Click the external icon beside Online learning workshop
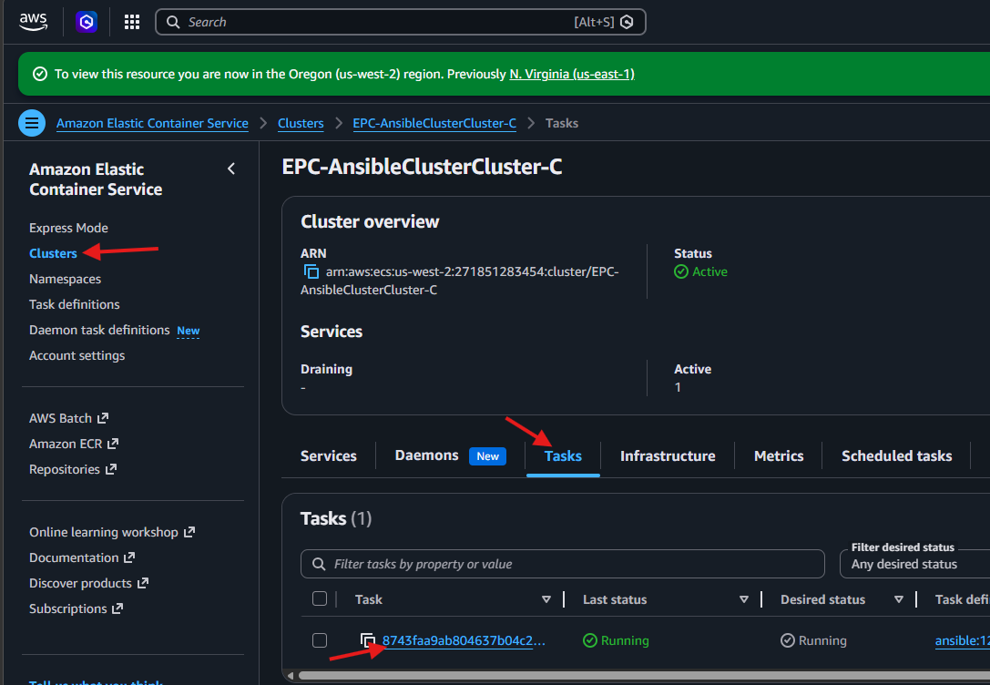 189,532
